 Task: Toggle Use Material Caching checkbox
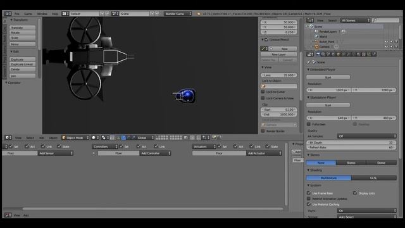pyautogui.click(x=309, y=204)
